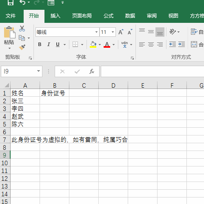Switch to the 数据 tab
Image resolution: width=204 pixels, height=204 pixels.
[130, 16]
